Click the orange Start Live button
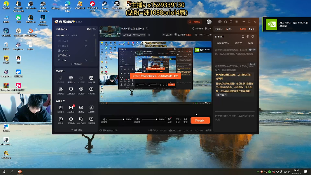The height and width of the screenshot is (175, 311). (x=200, y=121)
